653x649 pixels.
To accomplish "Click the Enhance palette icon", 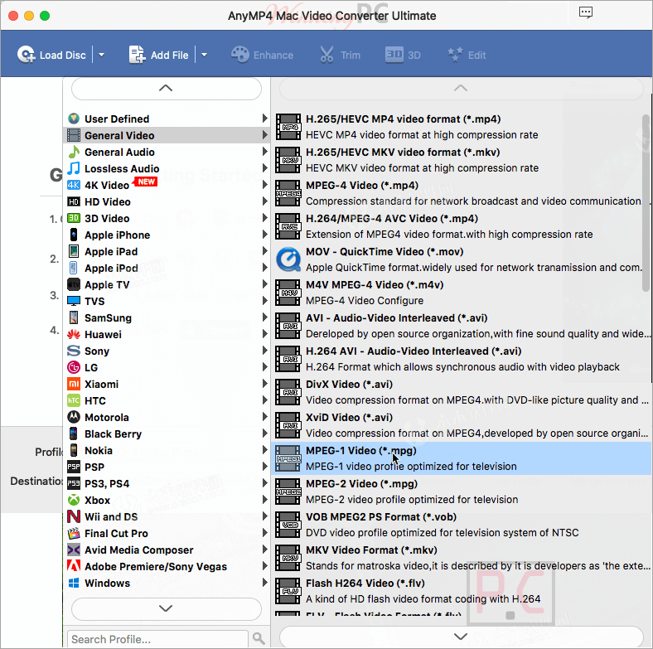I will click(x=239, y=55).
